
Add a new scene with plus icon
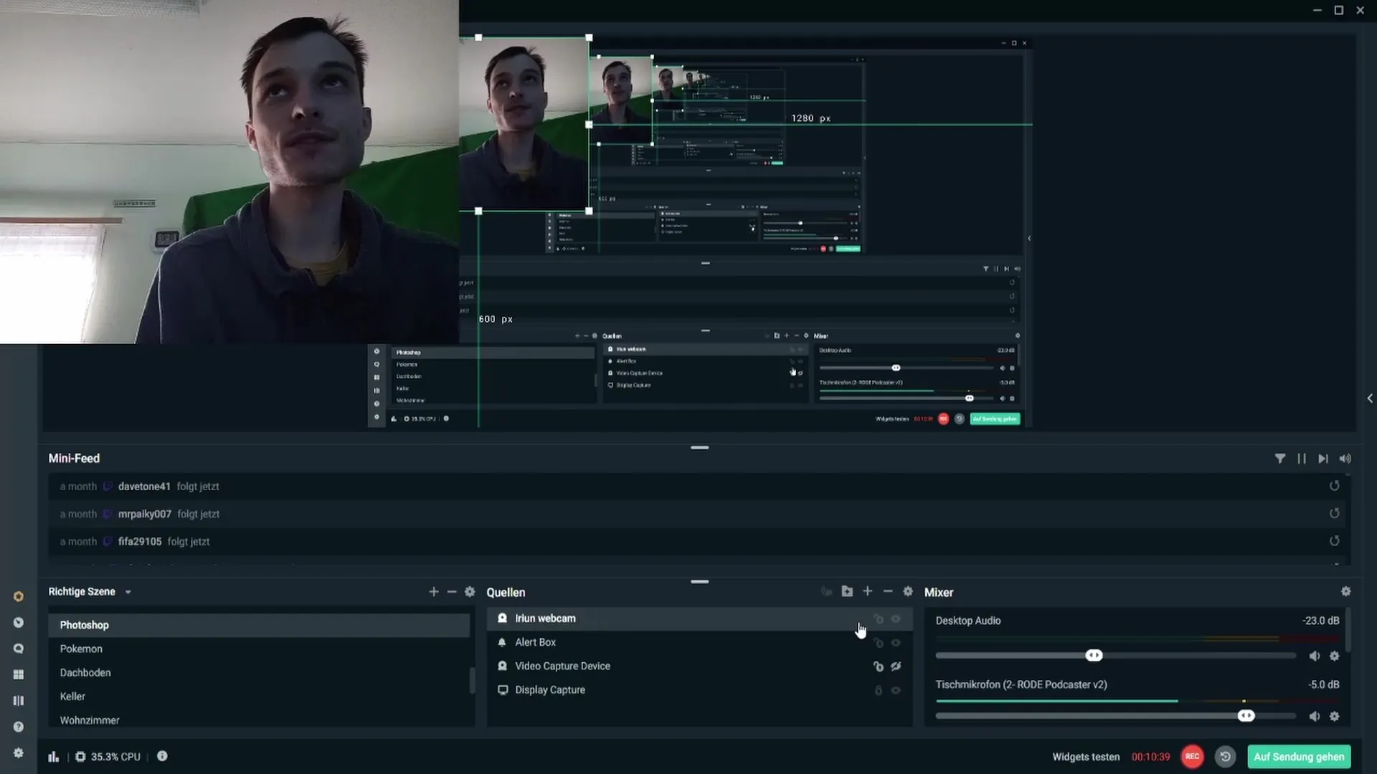tap(433, 592)
